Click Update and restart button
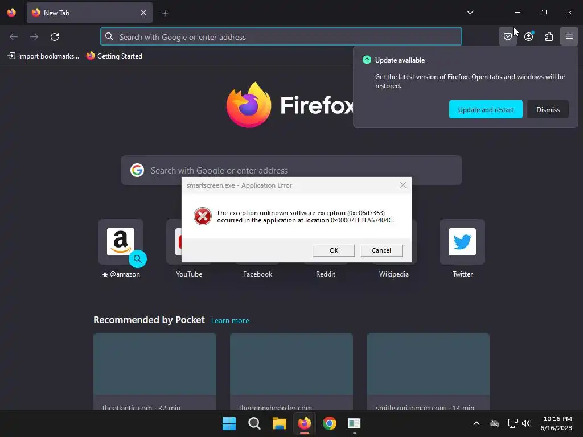Viewport: 583px width, 437px height. click(486, 110)
